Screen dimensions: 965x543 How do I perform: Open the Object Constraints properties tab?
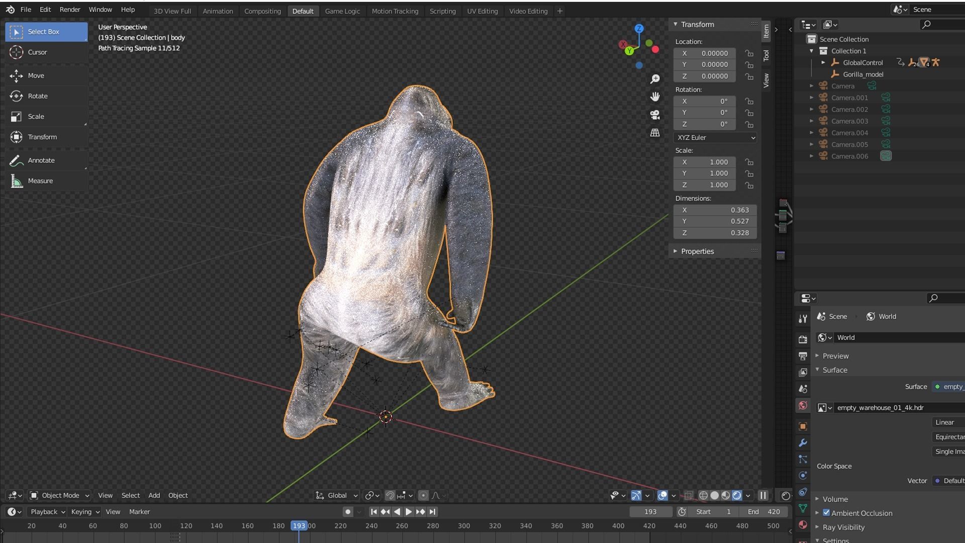coord(803,492)
